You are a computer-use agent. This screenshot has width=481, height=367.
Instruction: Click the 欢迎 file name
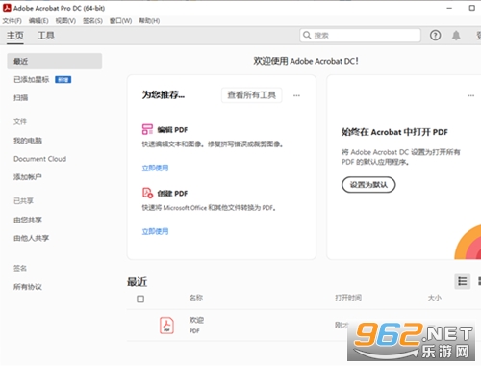tap(196, 320)
